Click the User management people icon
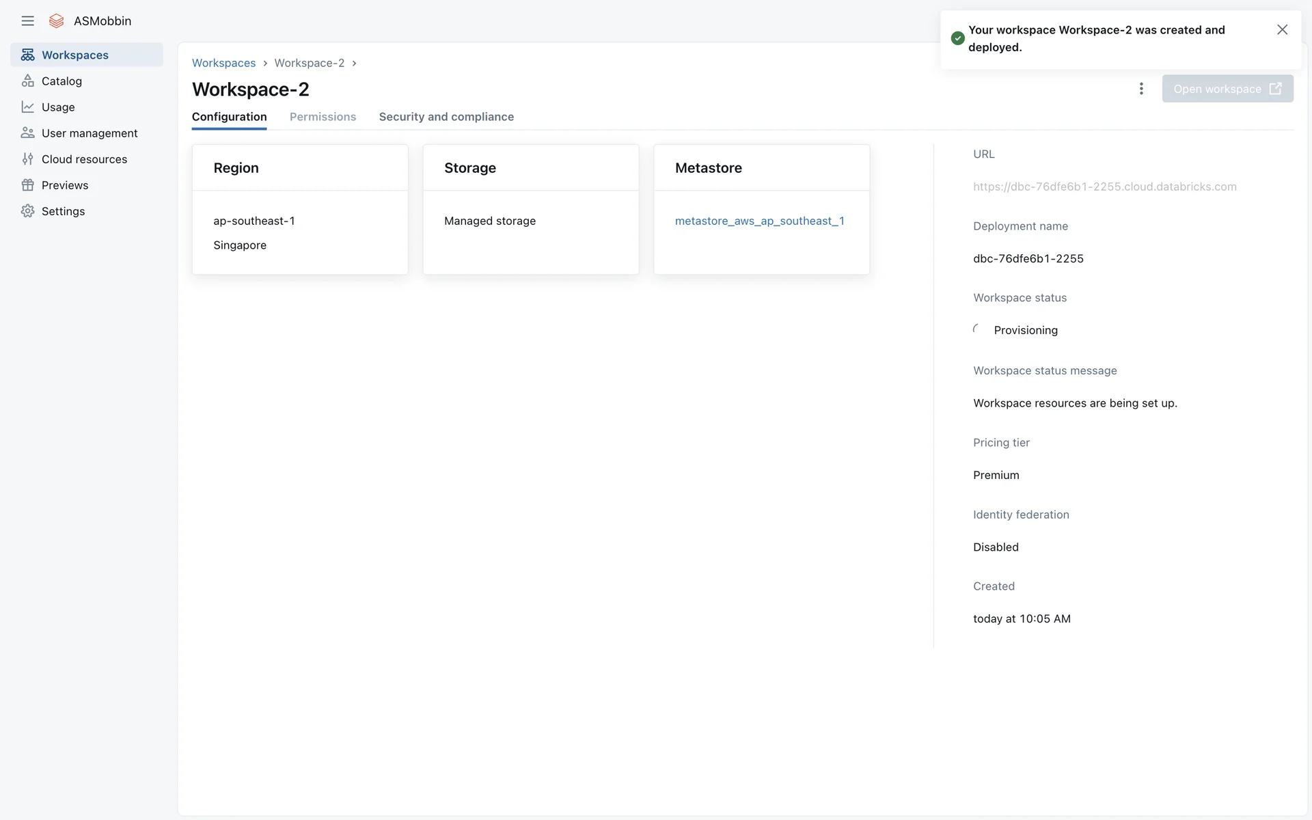This screenshot has width=1312, height=820. pyautogui.click(x=27, y=133)
